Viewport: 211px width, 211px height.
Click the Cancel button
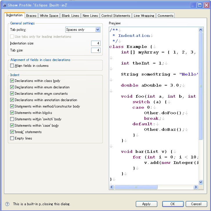(196, 204)
